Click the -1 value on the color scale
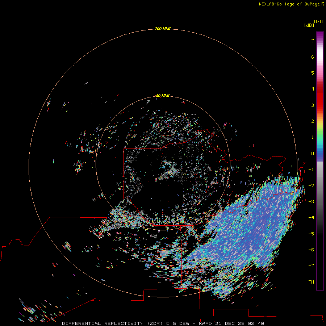 point(311,170)
